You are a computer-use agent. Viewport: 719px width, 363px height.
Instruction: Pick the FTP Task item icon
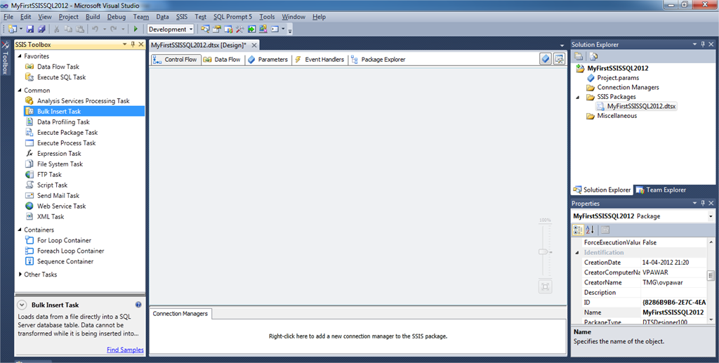pyautogui.click(x=29, y=175)
